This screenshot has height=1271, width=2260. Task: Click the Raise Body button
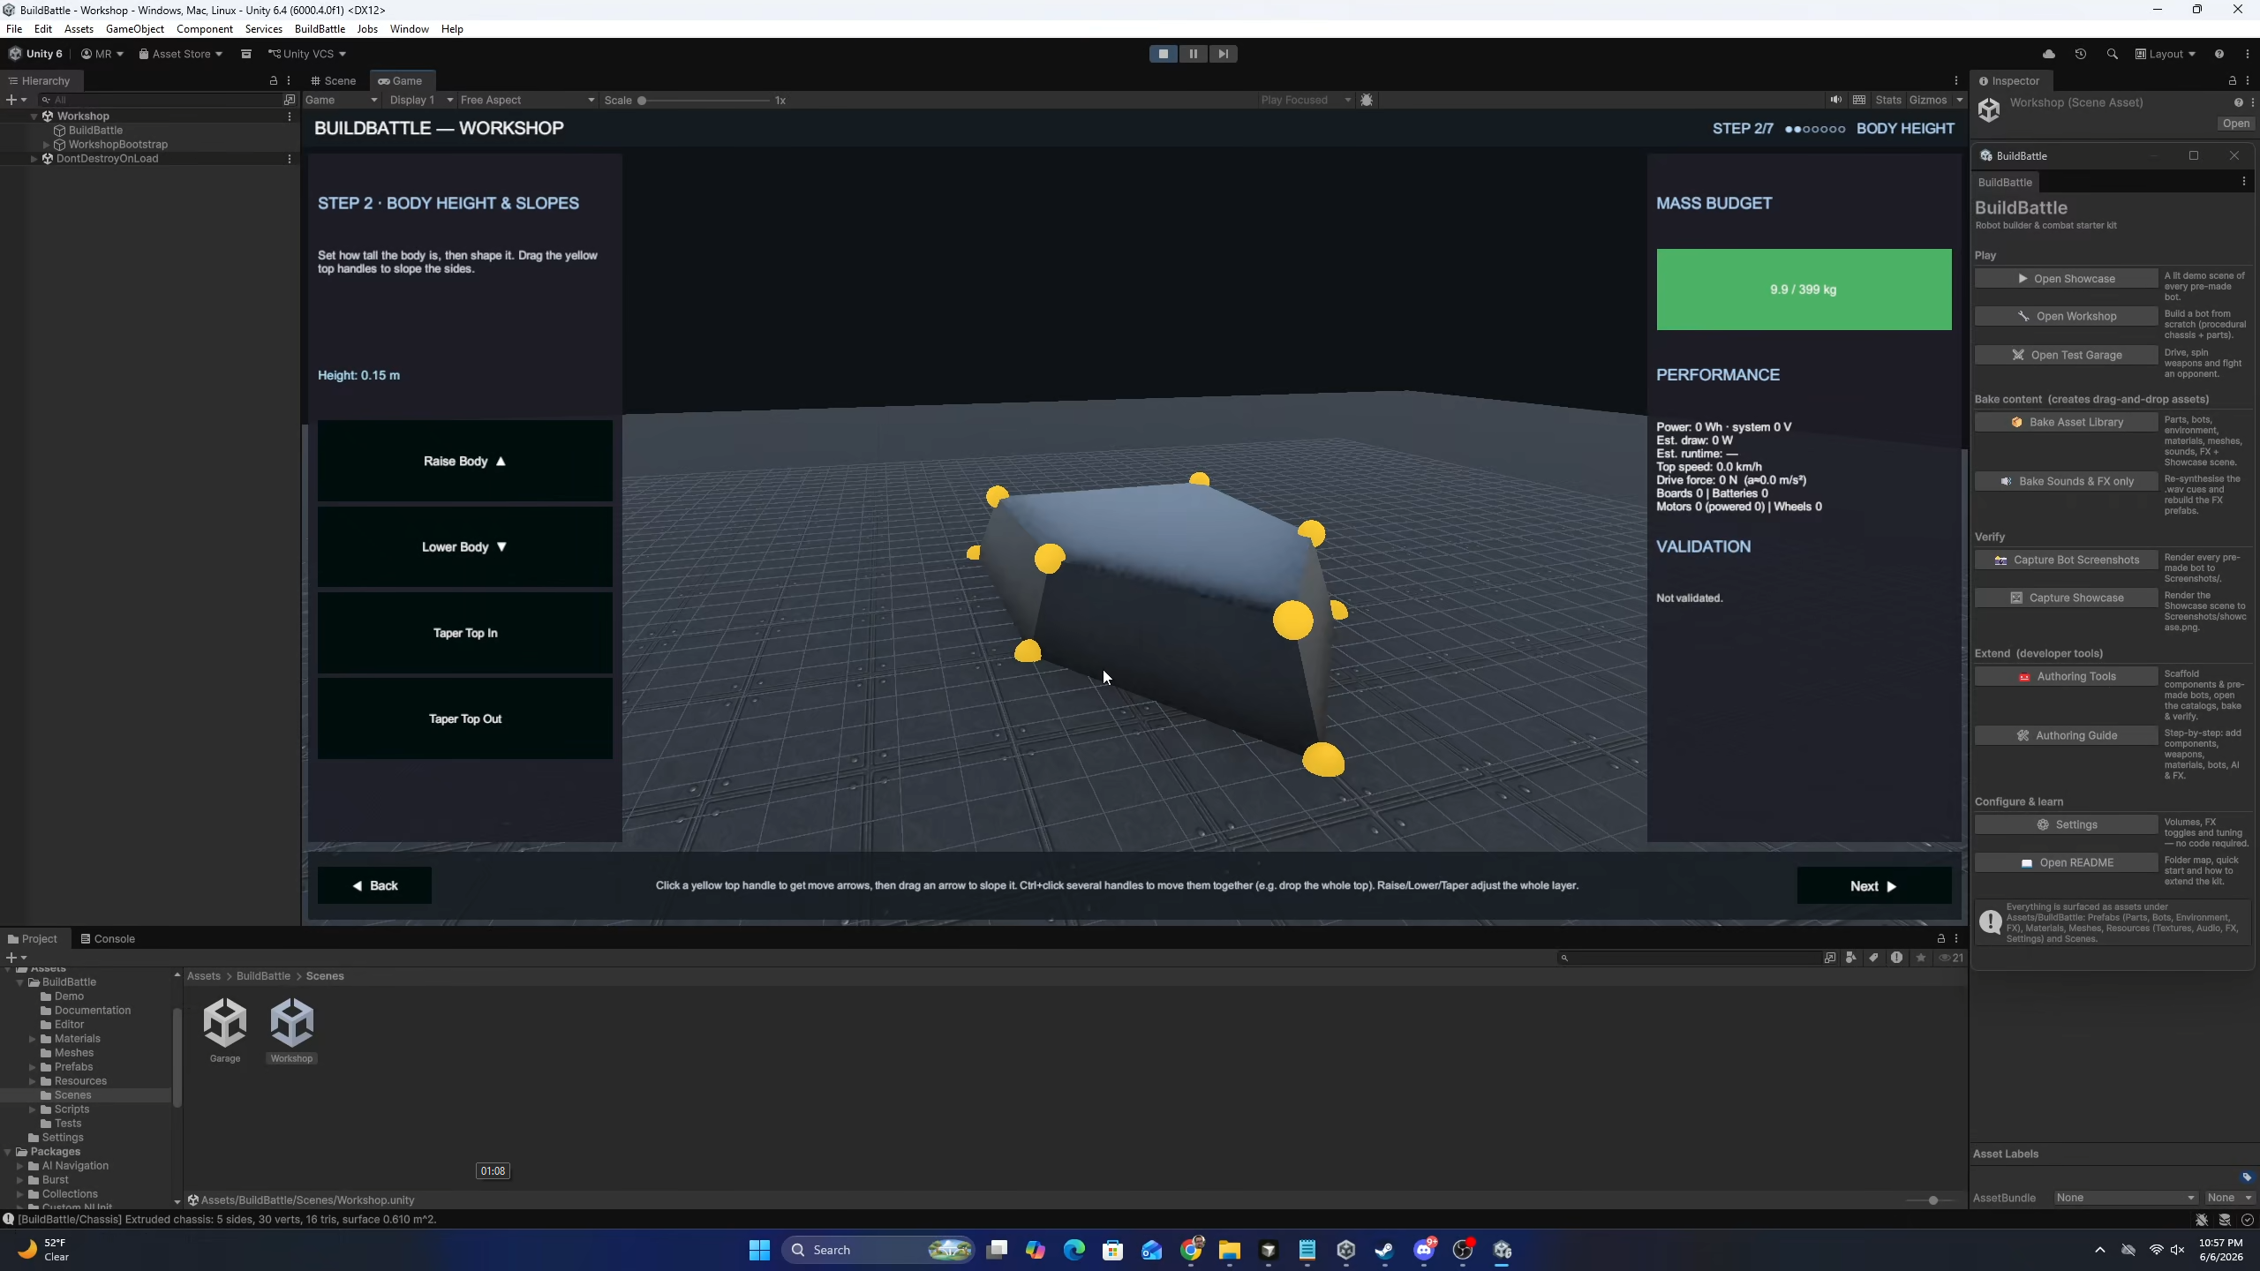465,461
